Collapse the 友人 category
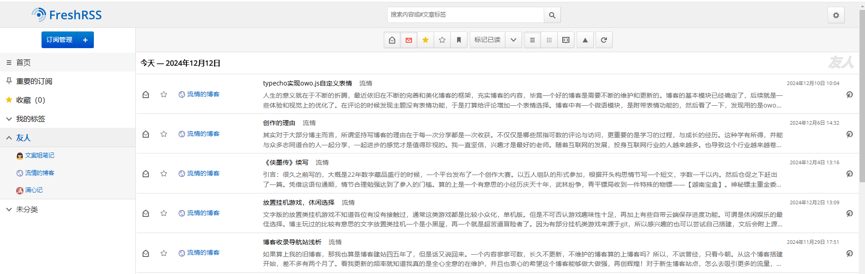The width and height of the screenshot is (865, 274). coord(9,138)
